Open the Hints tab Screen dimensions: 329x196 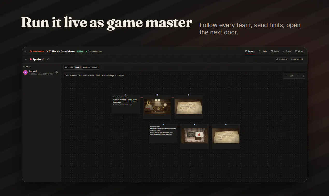263,51
